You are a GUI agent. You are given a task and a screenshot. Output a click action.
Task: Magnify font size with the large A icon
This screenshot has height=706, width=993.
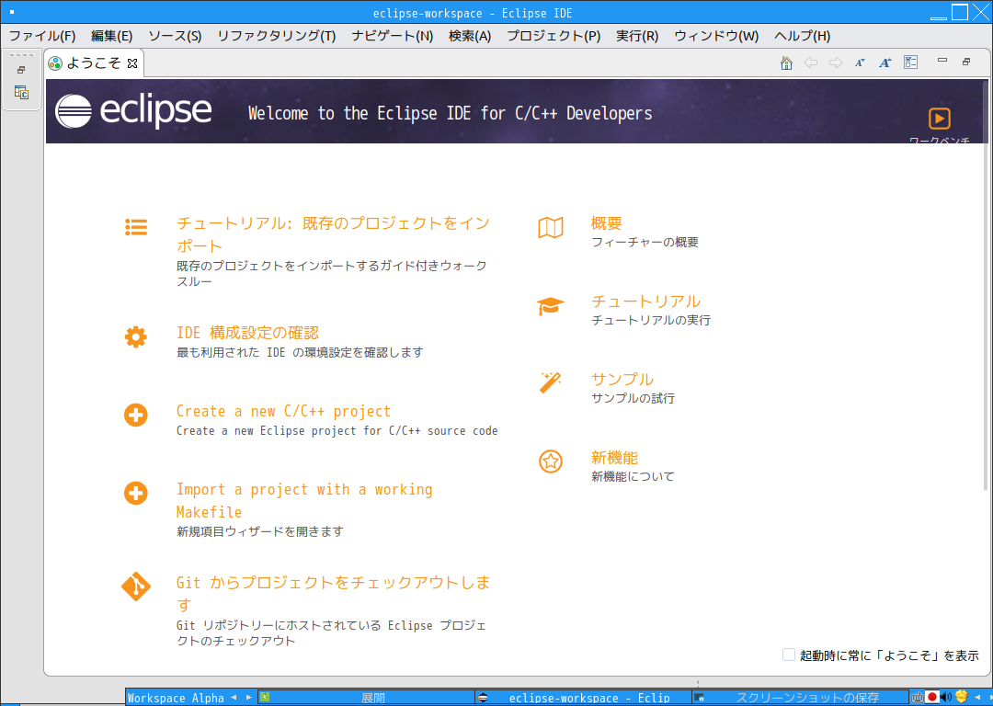[885, 63]
